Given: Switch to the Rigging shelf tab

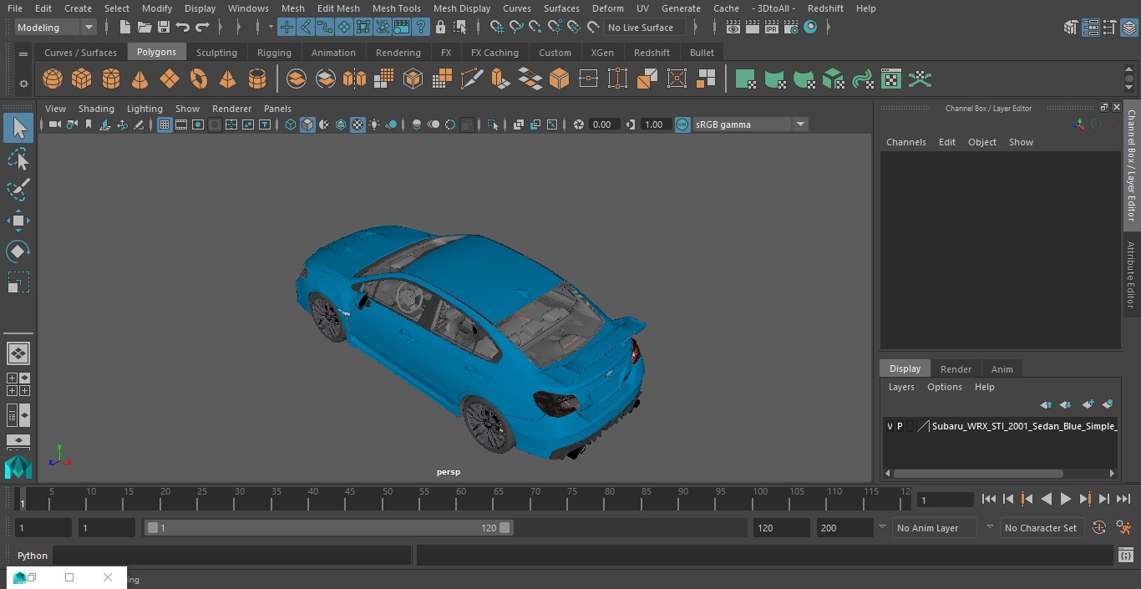Looking at the screenshot, I should pos(274,53).
